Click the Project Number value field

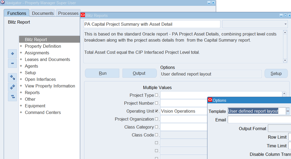pos(184,103)
